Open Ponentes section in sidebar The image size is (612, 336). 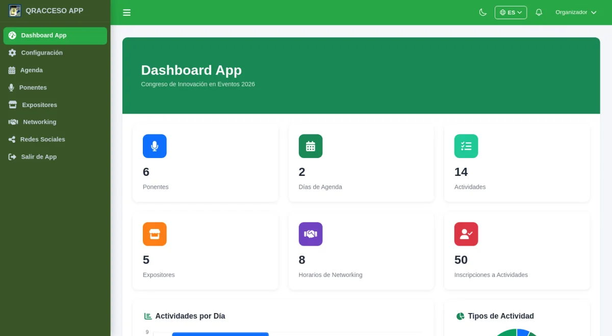tap(55, 88)
